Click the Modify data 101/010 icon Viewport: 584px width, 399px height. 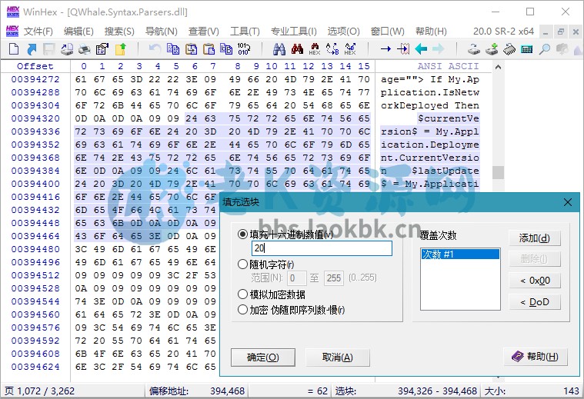click(x=244, y=48)
